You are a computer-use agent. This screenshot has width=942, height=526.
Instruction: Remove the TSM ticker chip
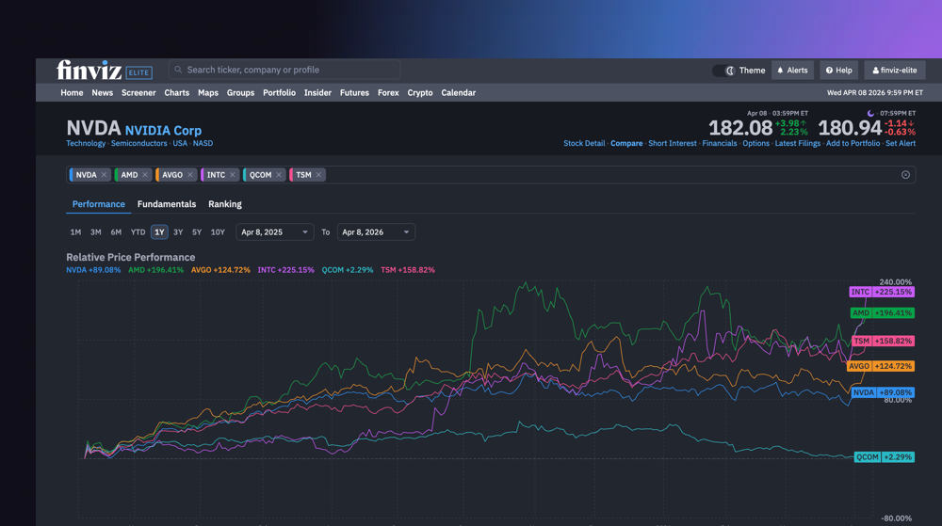[x=319, y=175]
